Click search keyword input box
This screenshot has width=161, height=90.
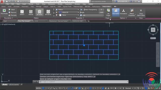coord(101,1)
